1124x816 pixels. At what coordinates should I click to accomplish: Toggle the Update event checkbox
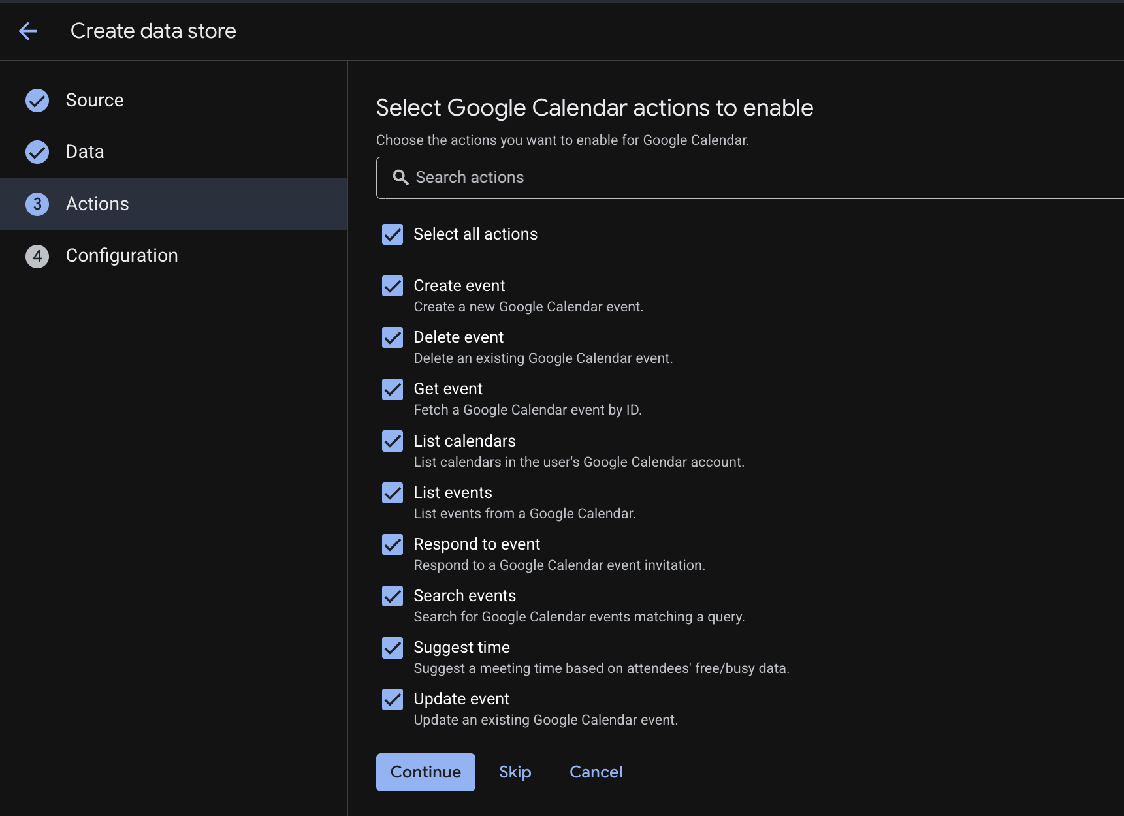coord(393,699)
